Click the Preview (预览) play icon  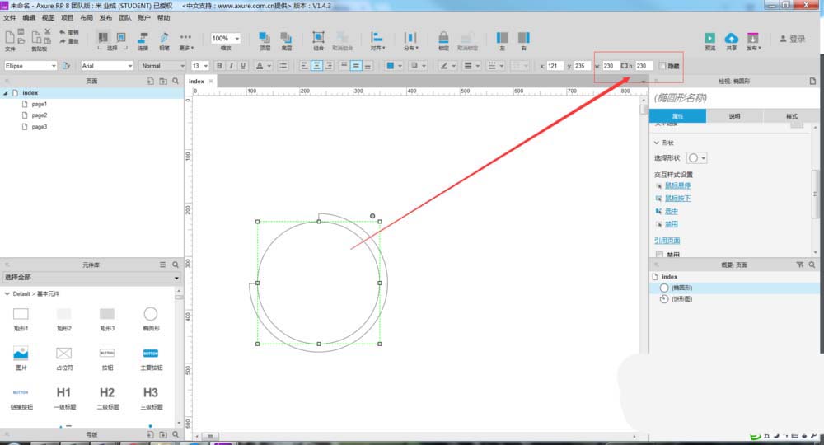(x=710, y=38)
